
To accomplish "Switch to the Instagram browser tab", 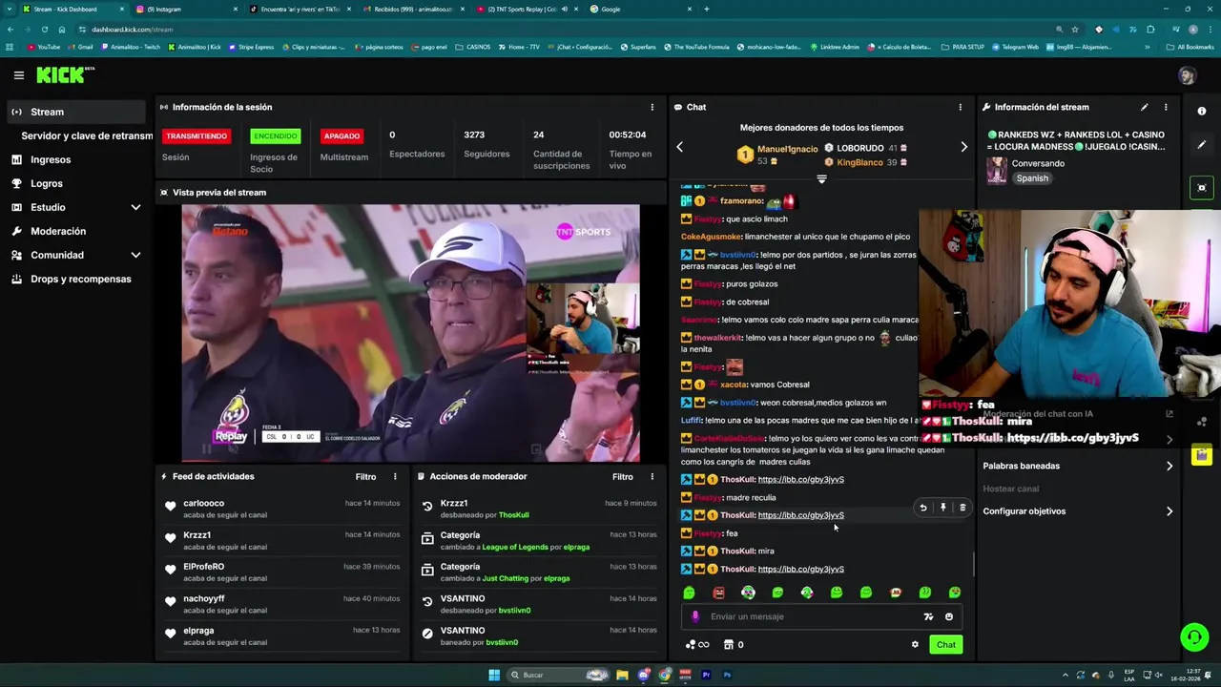I will click(186, 9).
